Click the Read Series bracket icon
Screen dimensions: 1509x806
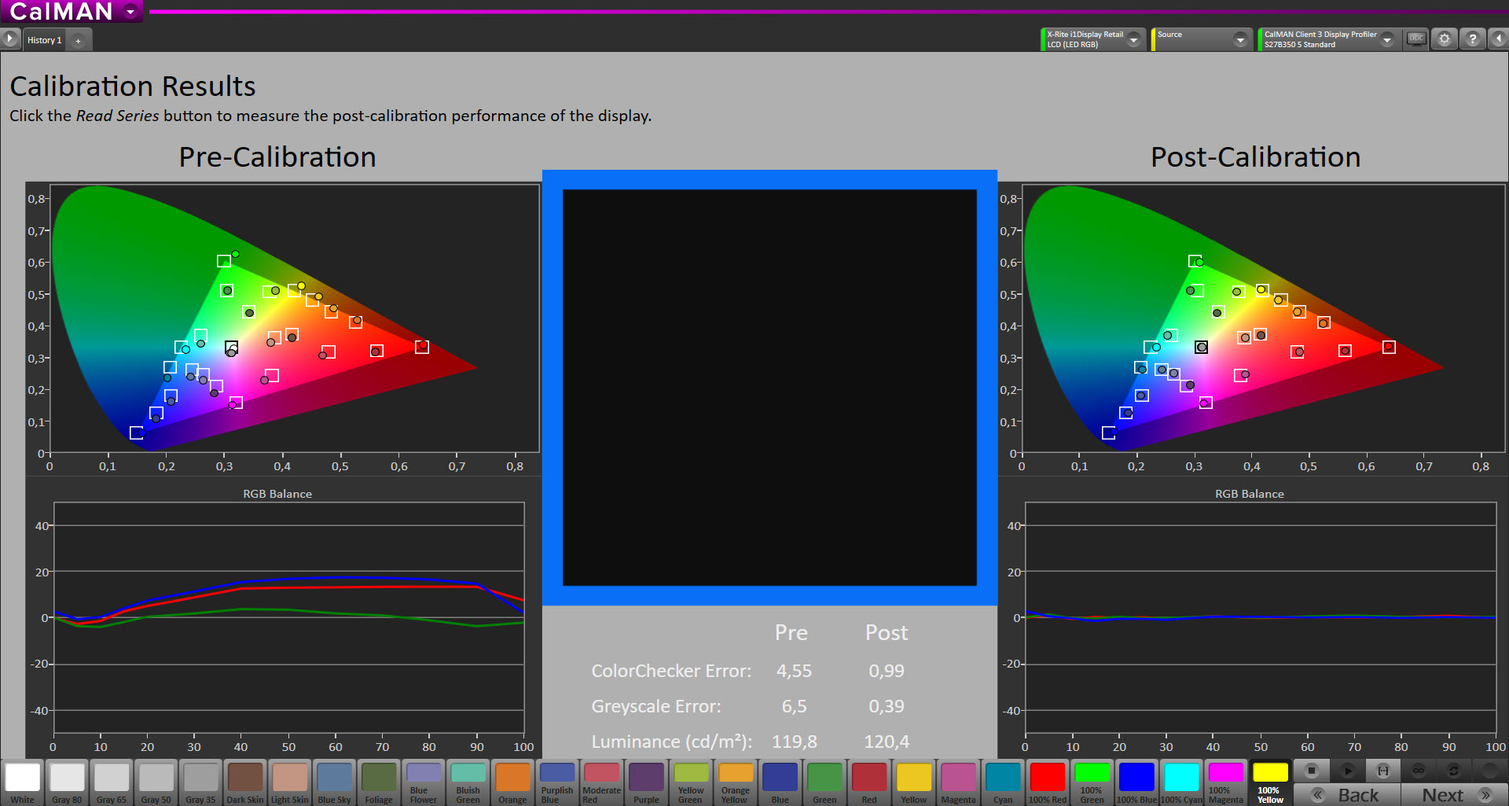pyautogui.click(x=1383, y=771)
